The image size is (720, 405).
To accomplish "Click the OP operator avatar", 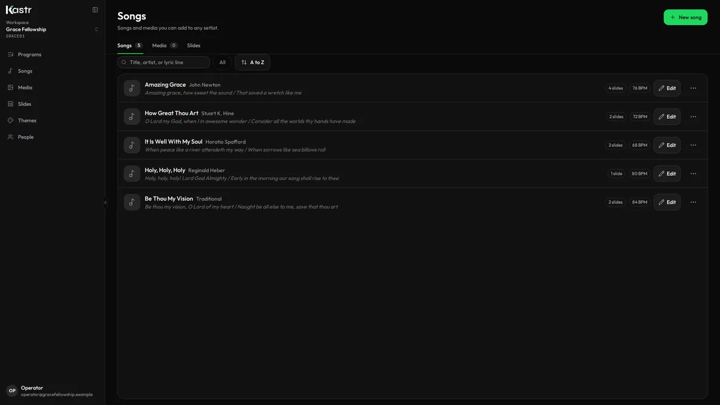I will click(x=12, y=391).
